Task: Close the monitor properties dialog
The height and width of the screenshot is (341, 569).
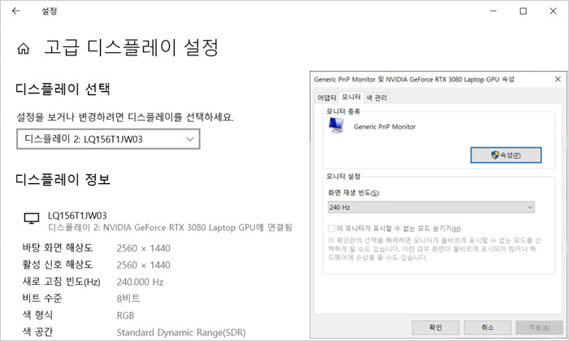Action: point(556,79)
